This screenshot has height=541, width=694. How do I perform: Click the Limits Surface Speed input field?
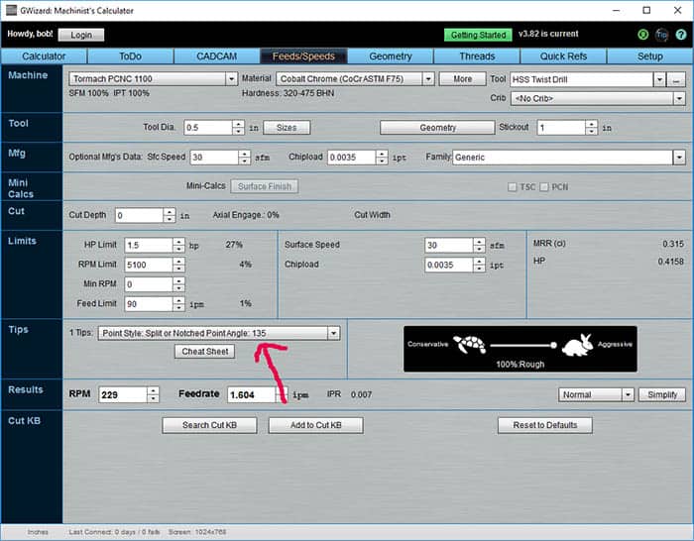coord(449,246)
